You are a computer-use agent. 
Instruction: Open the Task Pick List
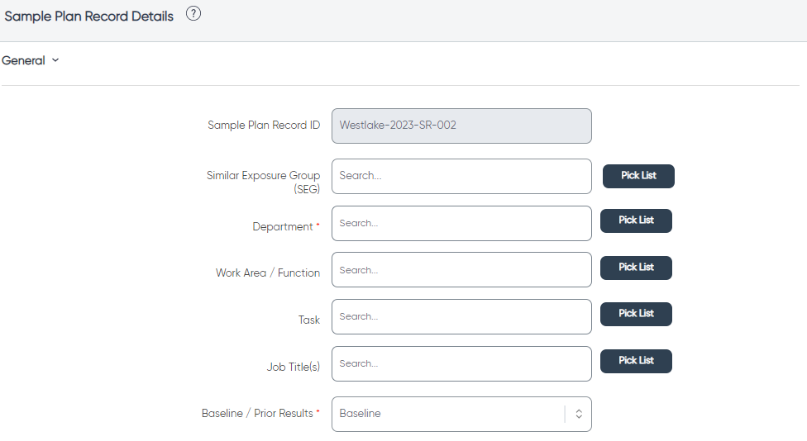(x=636, y=314)
